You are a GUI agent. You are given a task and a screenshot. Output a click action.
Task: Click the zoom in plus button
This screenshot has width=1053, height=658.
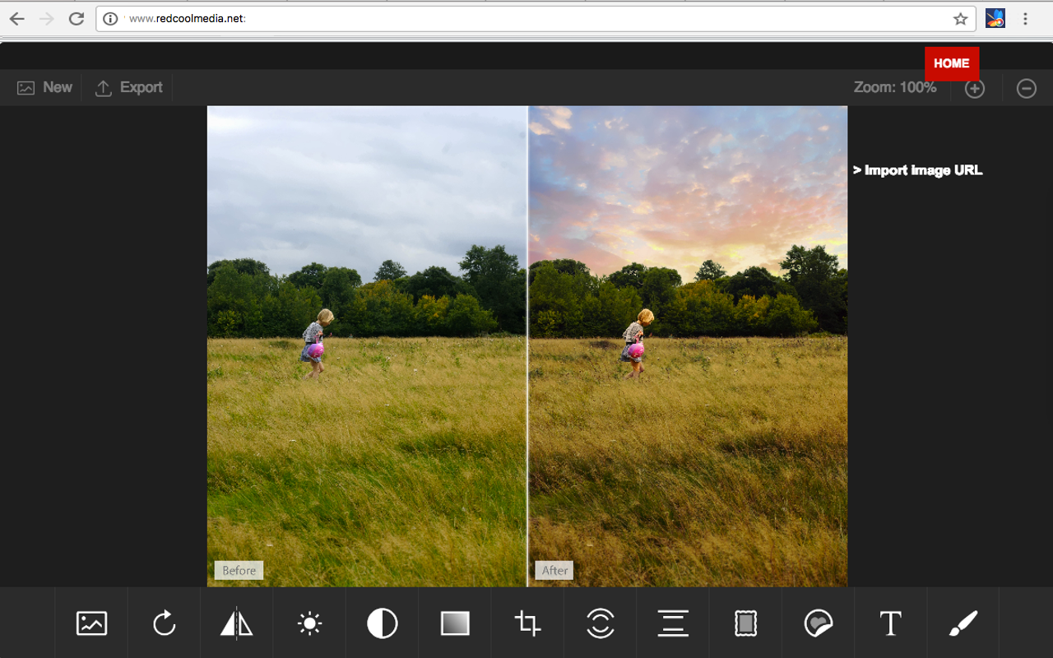coord(975,88)
